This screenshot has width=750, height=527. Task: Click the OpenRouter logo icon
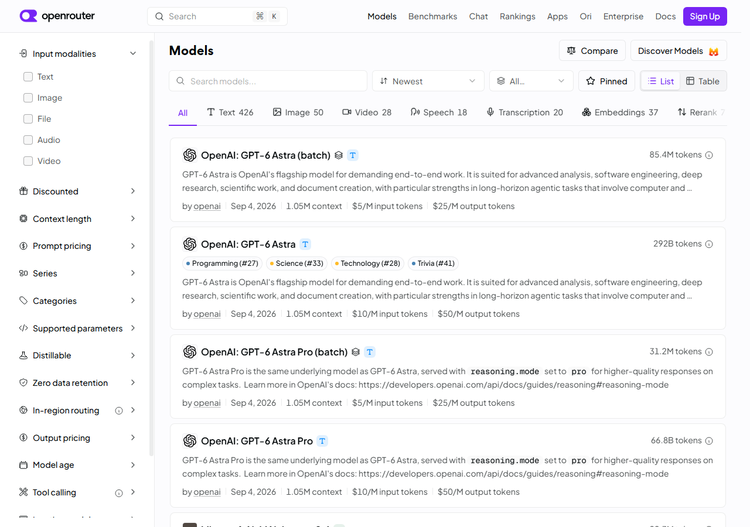(x=28, y=16)
